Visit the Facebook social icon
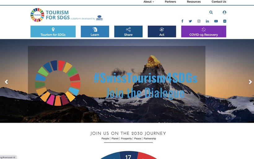This screenshot has height=159, width=254. pyautogui.click(x=182, y=21)
